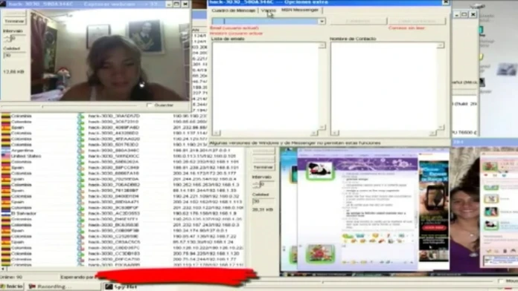Select the El Salvador connection row
Screen dimensions: 518x291
122,214
